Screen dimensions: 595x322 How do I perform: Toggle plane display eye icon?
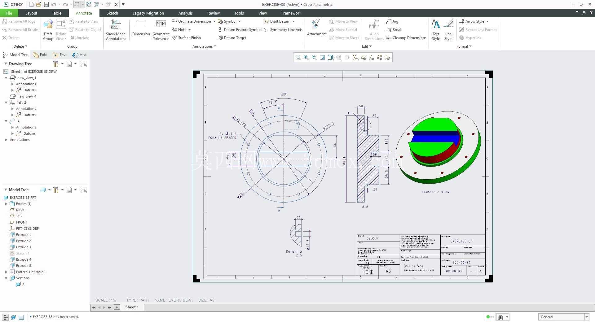point(363,57)
